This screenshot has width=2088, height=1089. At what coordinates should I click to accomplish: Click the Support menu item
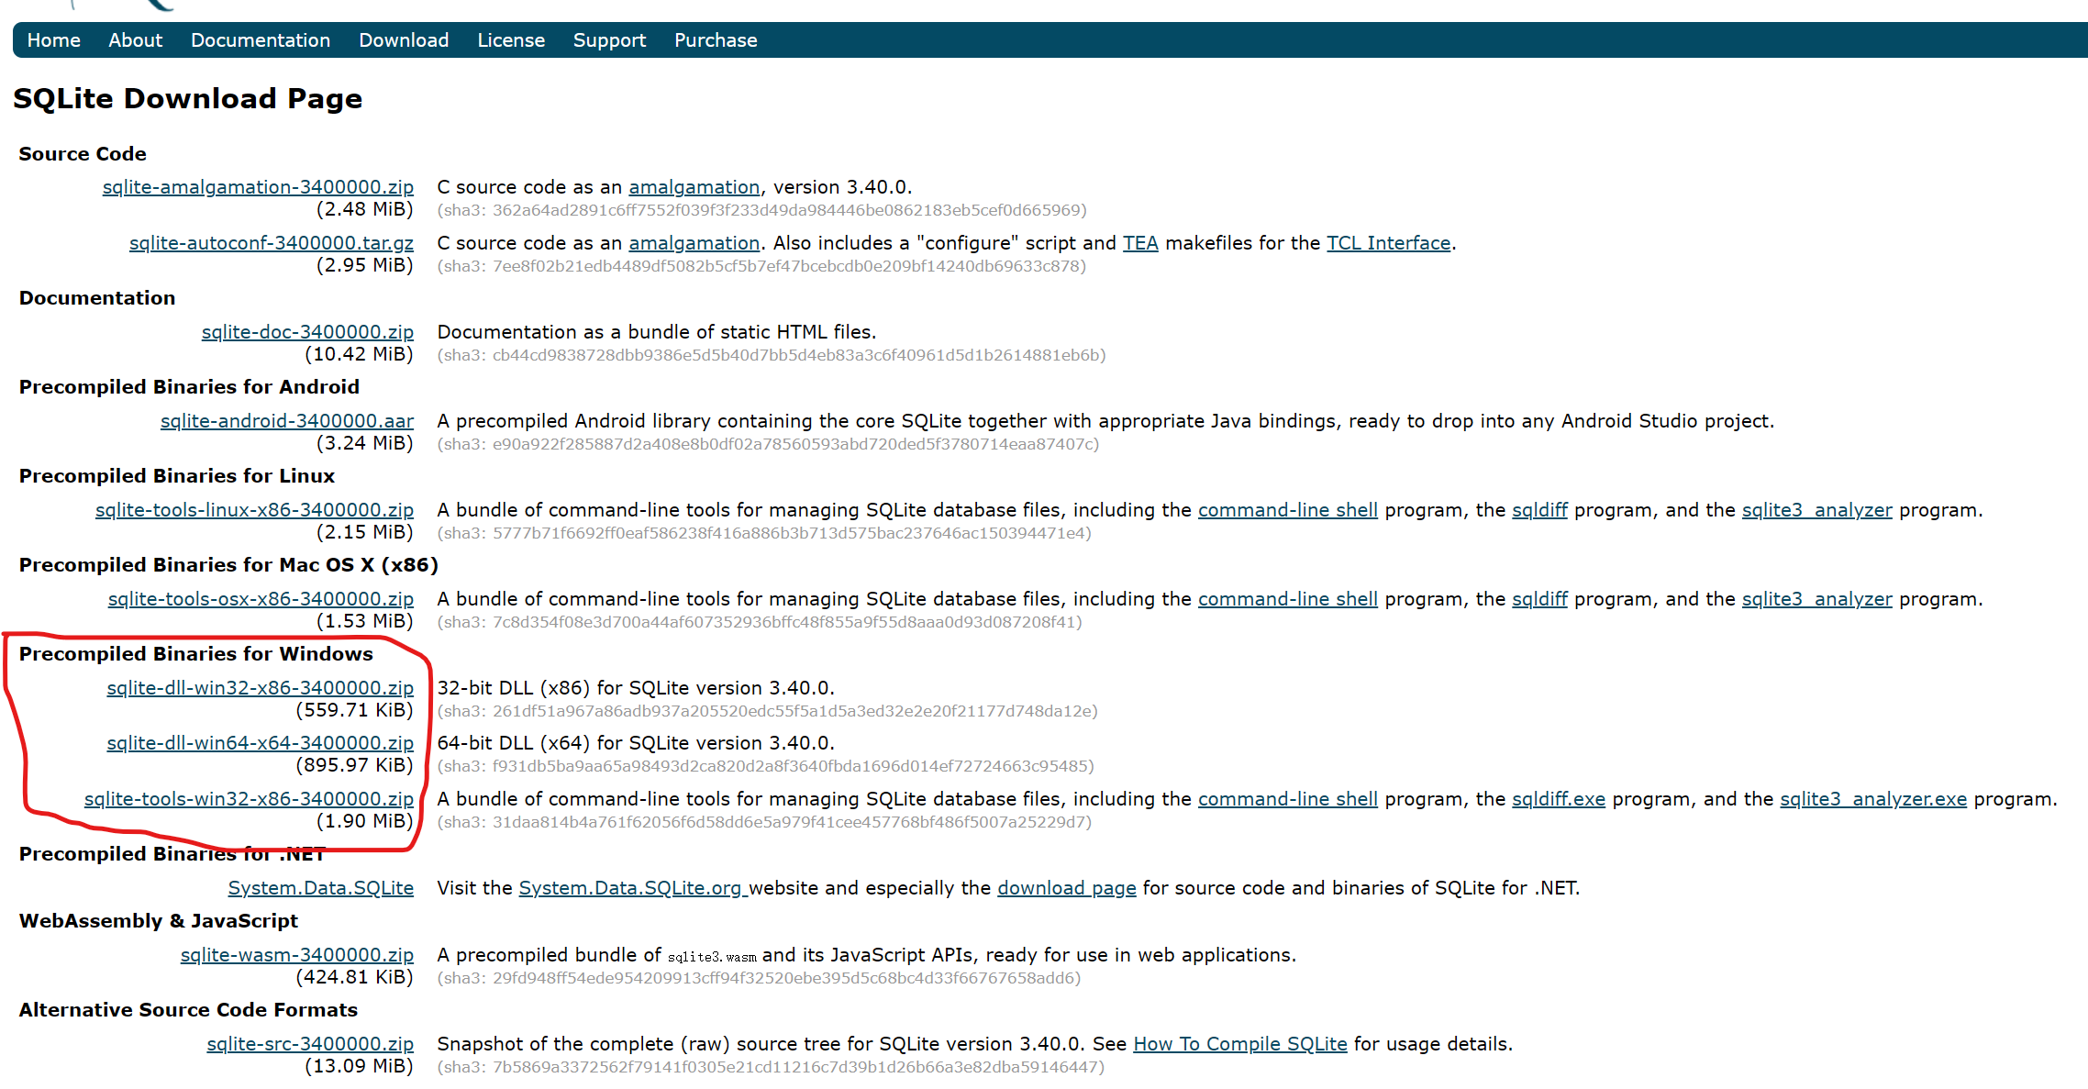click(609, 40)
